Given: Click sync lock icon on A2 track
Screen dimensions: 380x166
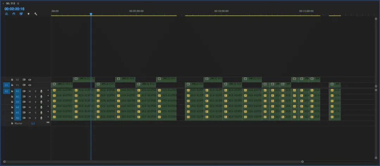Looking at the screenshot, I should click(24, 97).
